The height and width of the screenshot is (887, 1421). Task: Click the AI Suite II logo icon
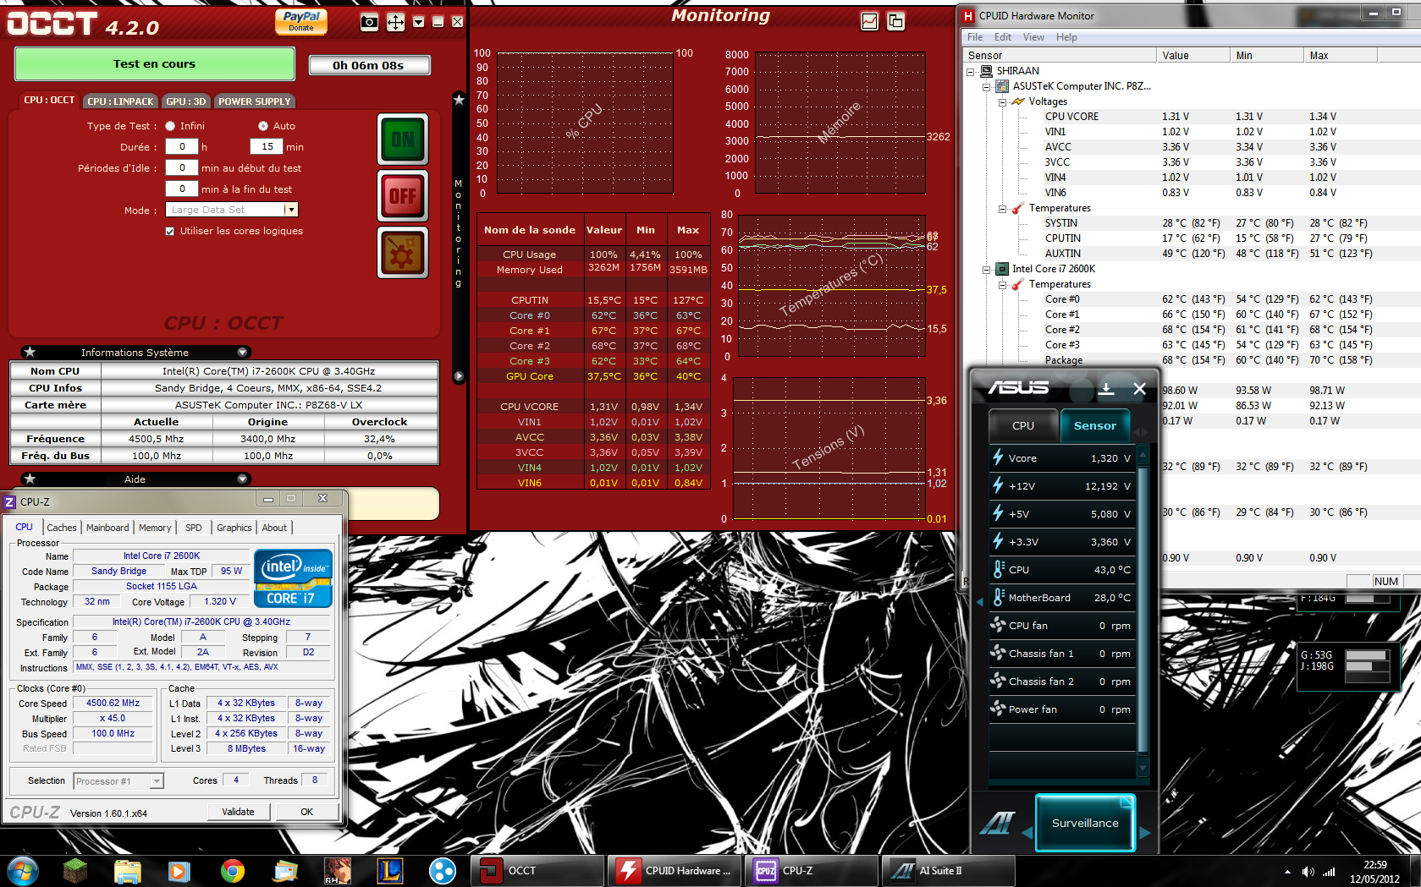[996, 823]
